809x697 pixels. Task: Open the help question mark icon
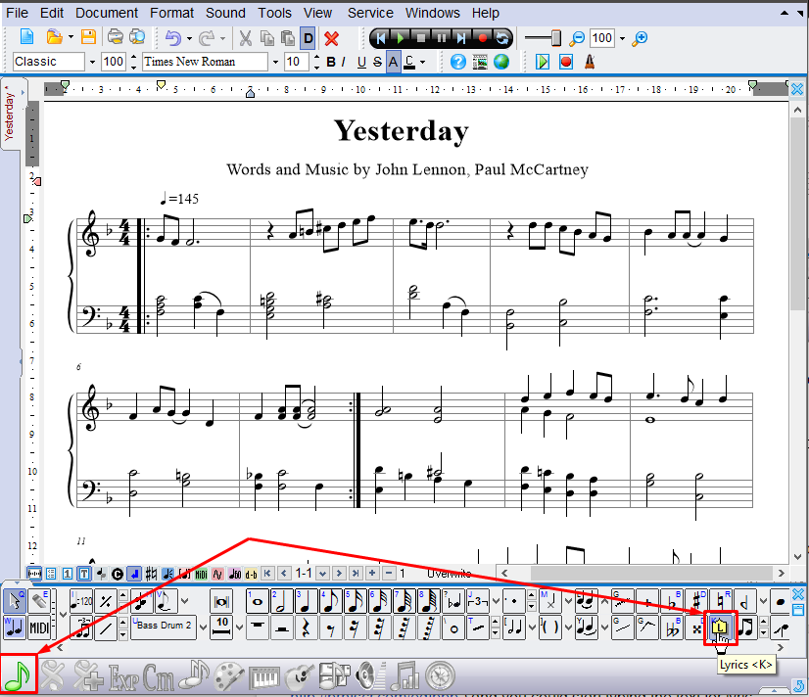coord(457,62)
